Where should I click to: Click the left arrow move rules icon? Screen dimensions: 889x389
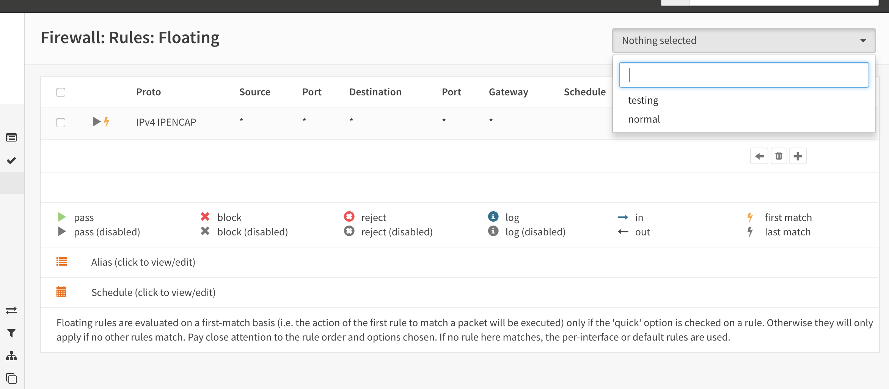[759, 156]
